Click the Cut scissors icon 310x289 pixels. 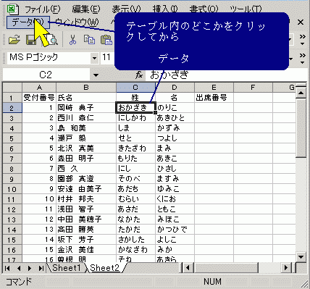72,40
